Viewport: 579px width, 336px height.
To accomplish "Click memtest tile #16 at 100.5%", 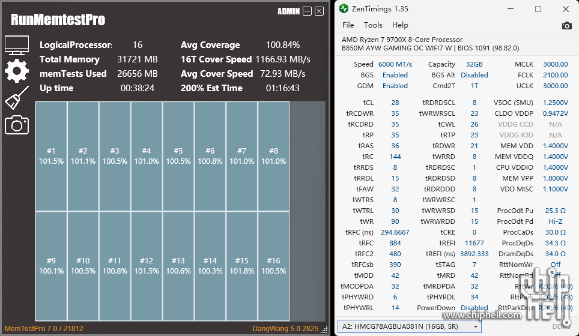I will coord(273,266).
